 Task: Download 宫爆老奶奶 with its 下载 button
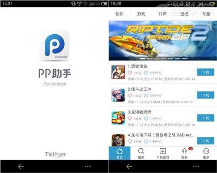coord(206,118)
